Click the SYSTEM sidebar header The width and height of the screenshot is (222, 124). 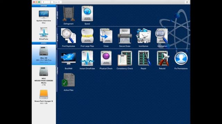tap(44, 6)
